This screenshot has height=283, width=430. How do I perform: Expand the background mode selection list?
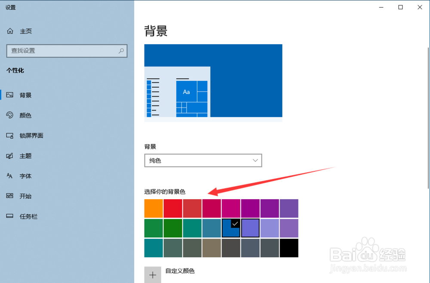203,160
